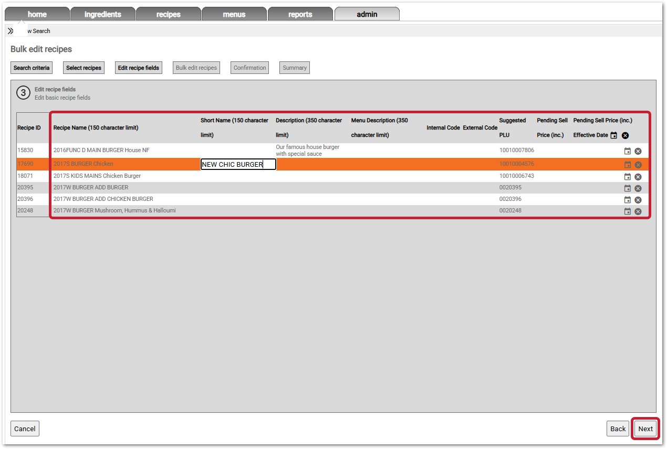Return to the Select recipes step
The width and height of the screenshot is (667, 449).
pyautogui.click(x=84, y=68)
